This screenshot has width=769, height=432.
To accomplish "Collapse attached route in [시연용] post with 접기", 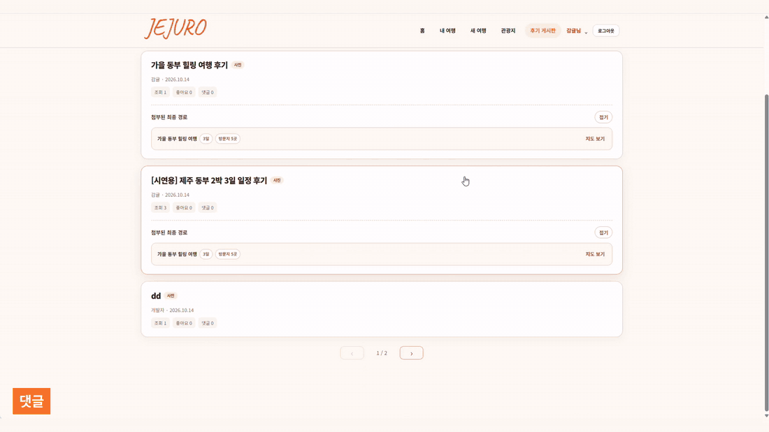I will (x=603, y=232).
